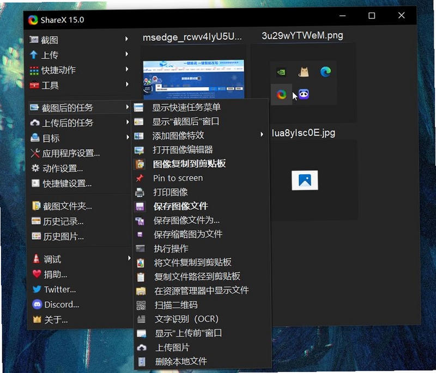The image size is (436, 373).
Task: Click the 保存图像文件 floppy disk icon
Action: click(140, 206)
